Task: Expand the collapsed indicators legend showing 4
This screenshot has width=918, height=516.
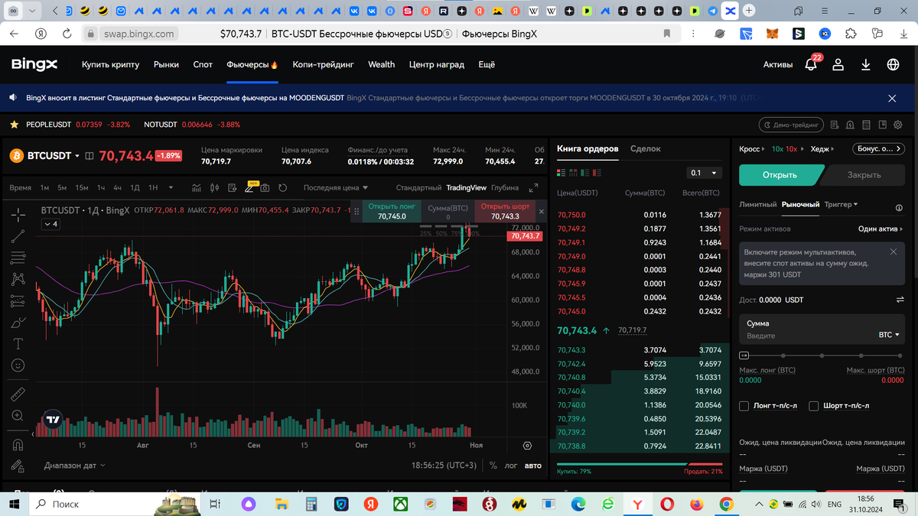Action: pos(50,224)
